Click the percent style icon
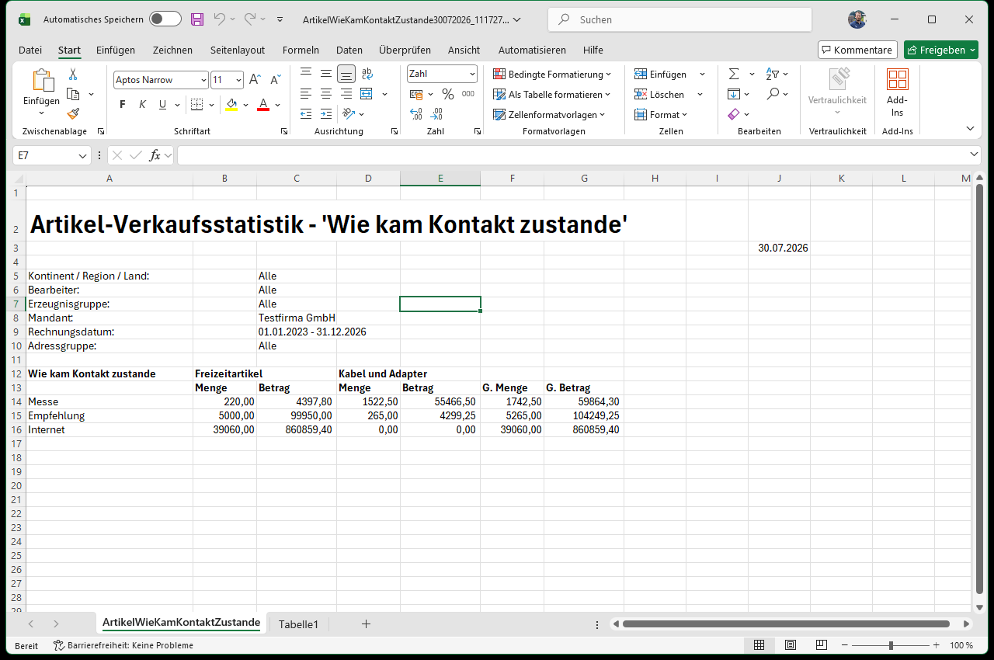 click(447, 94)
